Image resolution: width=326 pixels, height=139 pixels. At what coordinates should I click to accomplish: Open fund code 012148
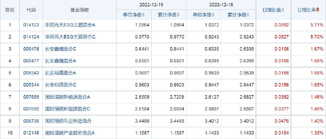point(31,133)
